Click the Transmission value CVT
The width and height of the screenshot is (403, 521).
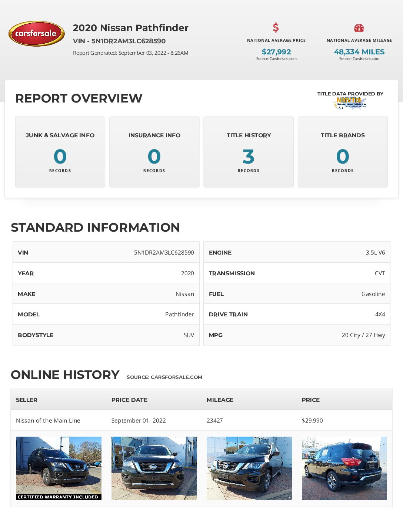pyautogui.click(x=380, y=273)
